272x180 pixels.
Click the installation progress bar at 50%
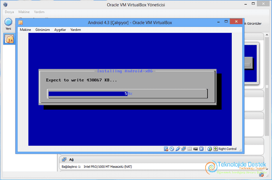tap(127, 93)
